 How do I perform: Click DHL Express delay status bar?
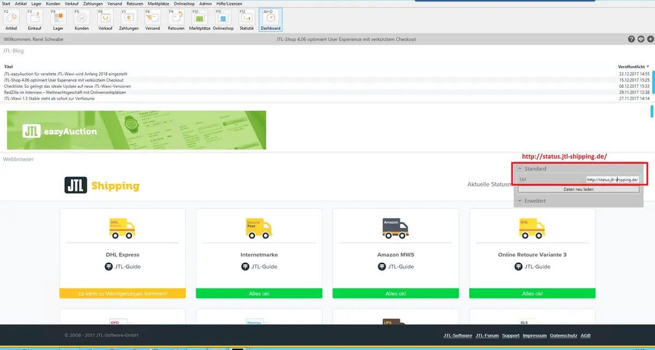coord(122,294)
